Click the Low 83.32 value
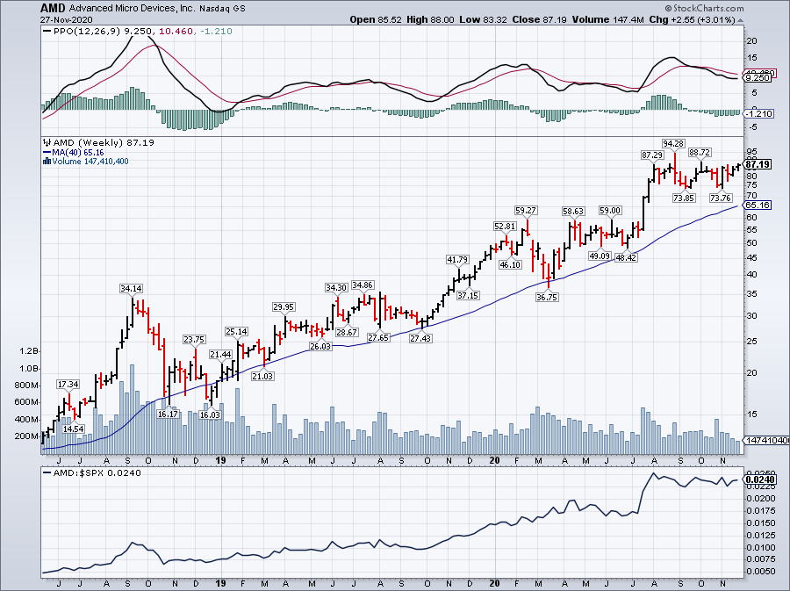790x591 pixels. click(x=483, y=19)
